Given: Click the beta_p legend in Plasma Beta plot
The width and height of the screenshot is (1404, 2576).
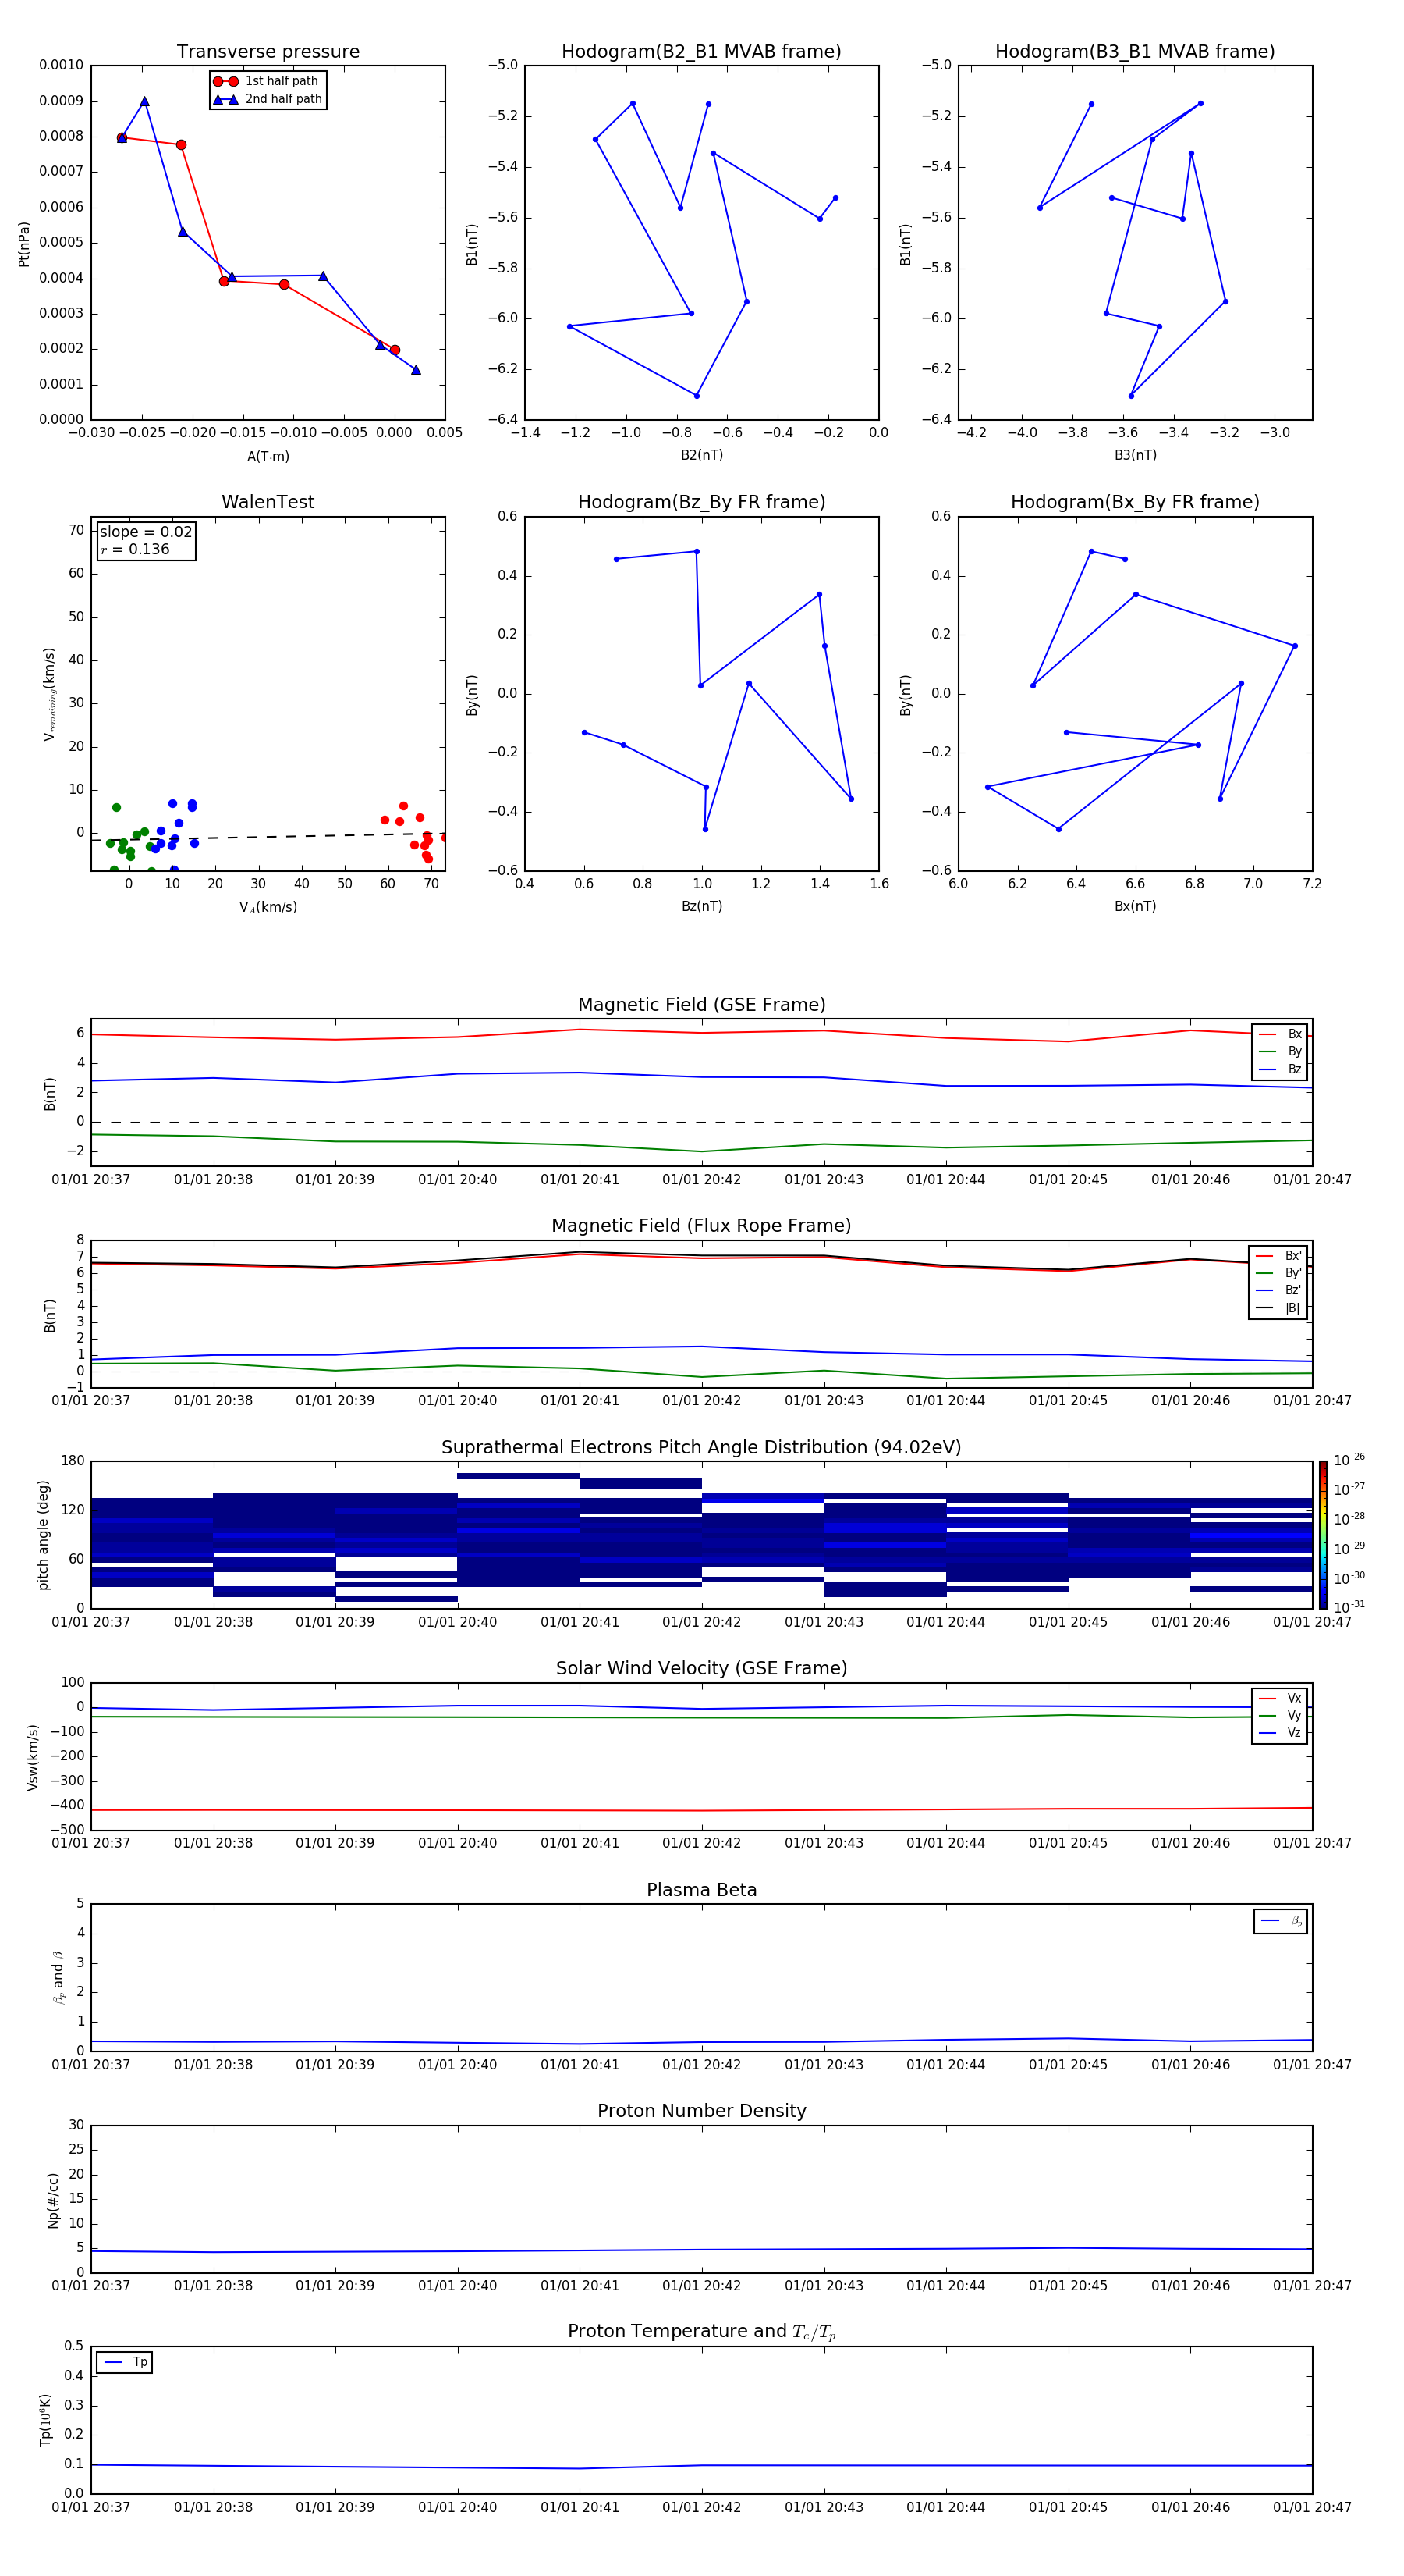Looking at the screenshot, I should pos(1281,1921).
